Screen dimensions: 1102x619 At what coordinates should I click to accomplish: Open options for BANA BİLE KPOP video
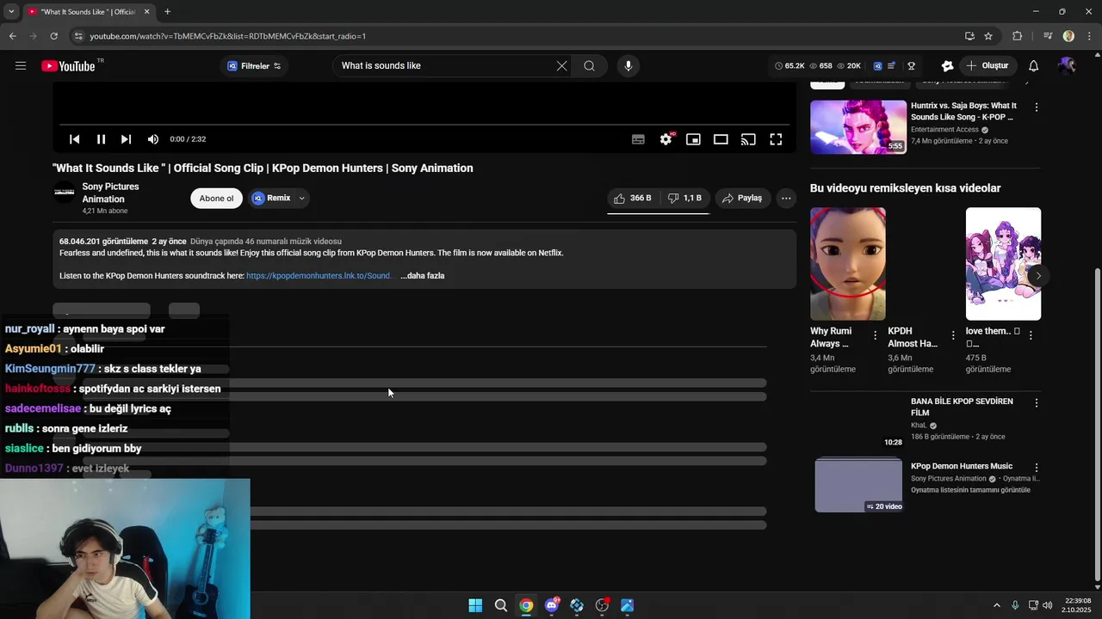coord(1036,402)
